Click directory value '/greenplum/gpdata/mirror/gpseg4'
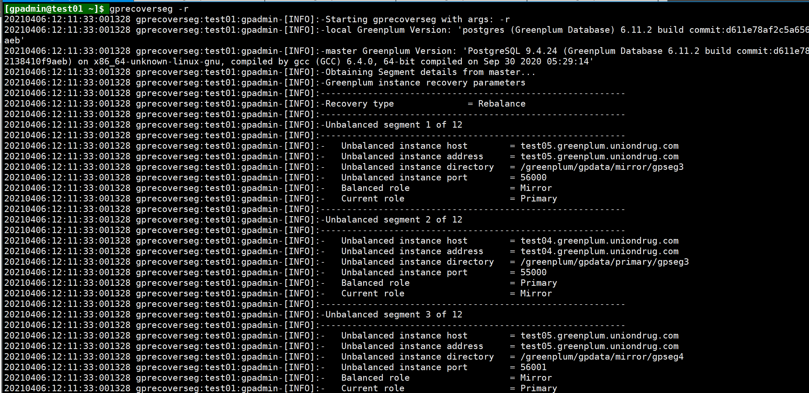This screenshot has width=809, height=393. (602, 357)
